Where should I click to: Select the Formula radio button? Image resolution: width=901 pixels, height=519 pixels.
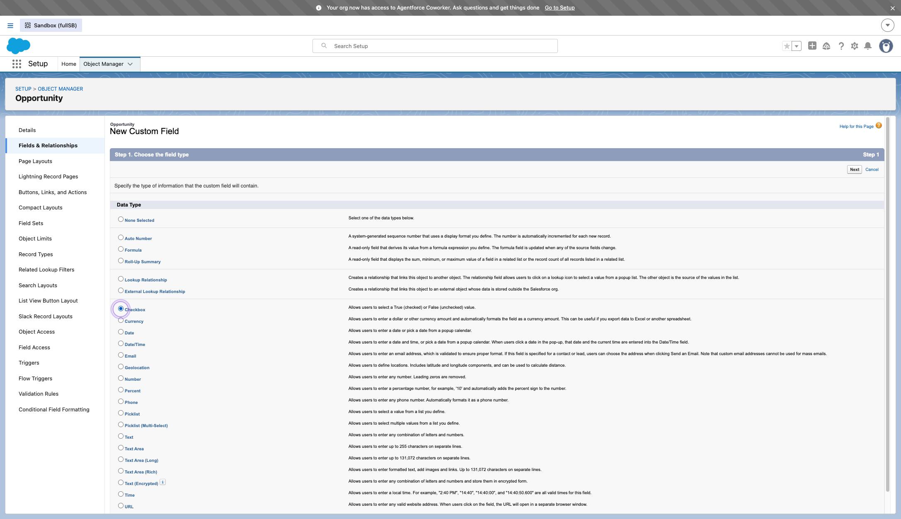[121, 249]
